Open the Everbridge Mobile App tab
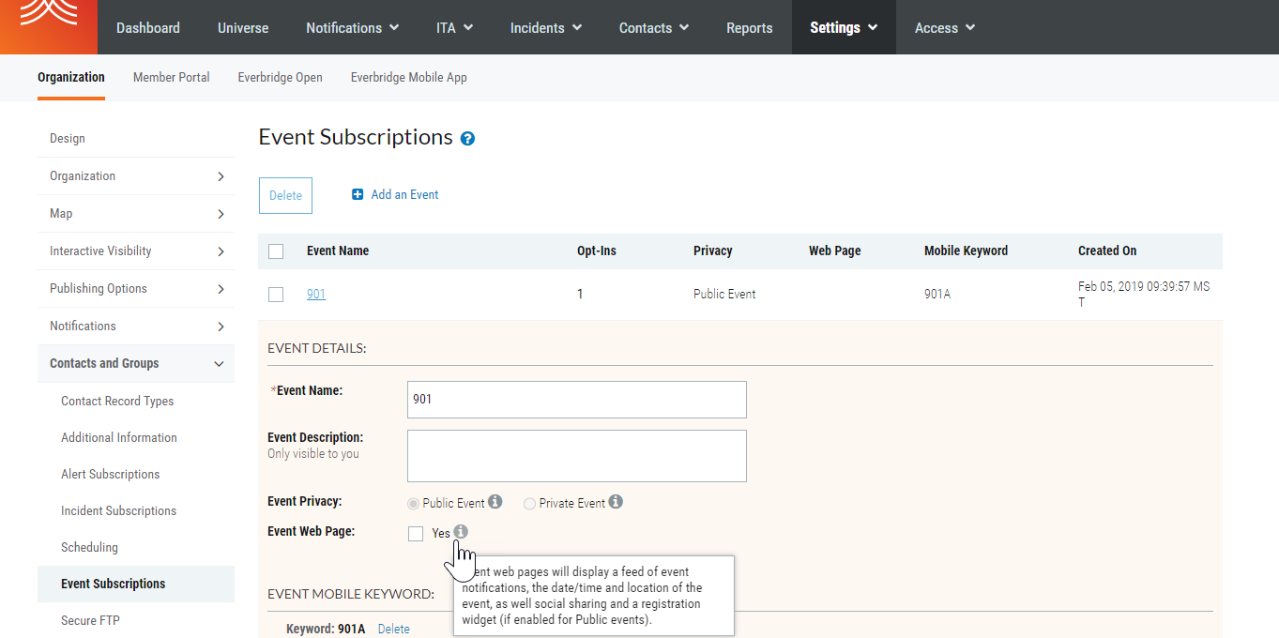 pyautogui.click(x=408, y=77)
